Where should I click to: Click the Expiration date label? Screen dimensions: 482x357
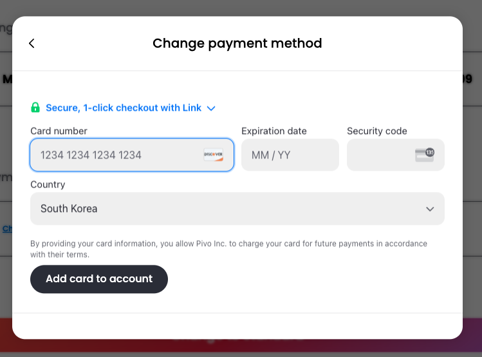coord(274,131)
